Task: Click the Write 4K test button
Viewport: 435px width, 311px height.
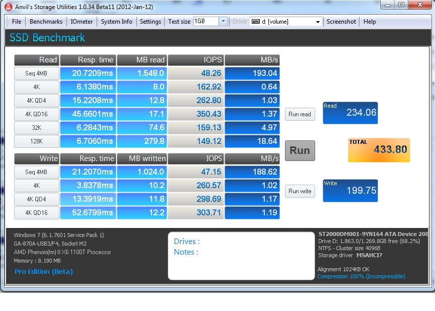Action: pyautogui.click(x=37, y=186)
